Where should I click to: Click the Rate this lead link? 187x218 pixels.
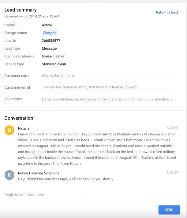(x=167, y=13)
